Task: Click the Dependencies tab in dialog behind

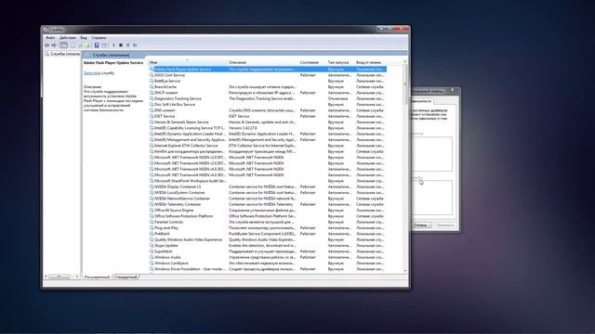Action: (x=422, y=101)
